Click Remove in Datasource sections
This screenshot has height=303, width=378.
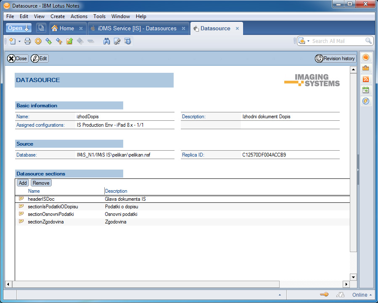41,183
